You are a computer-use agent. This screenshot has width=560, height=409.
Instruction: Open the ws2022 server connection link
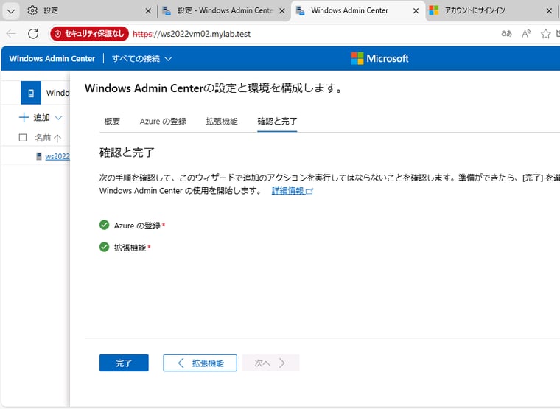pos(57,156)
